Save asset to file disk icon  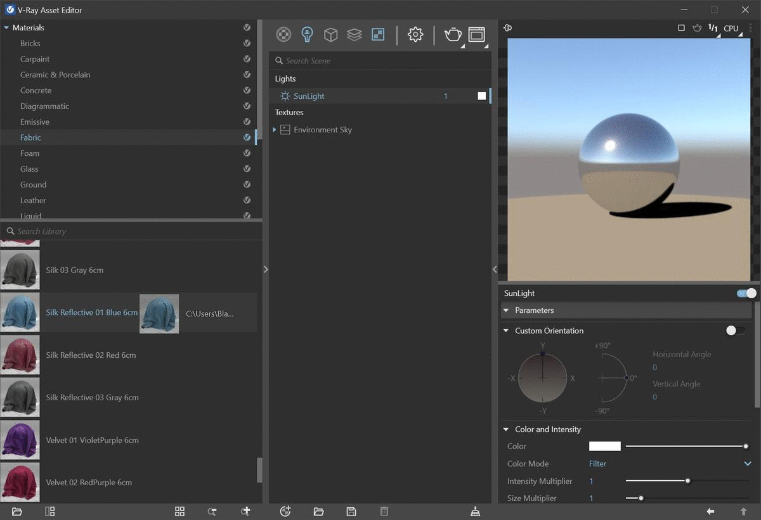(351, 511)
